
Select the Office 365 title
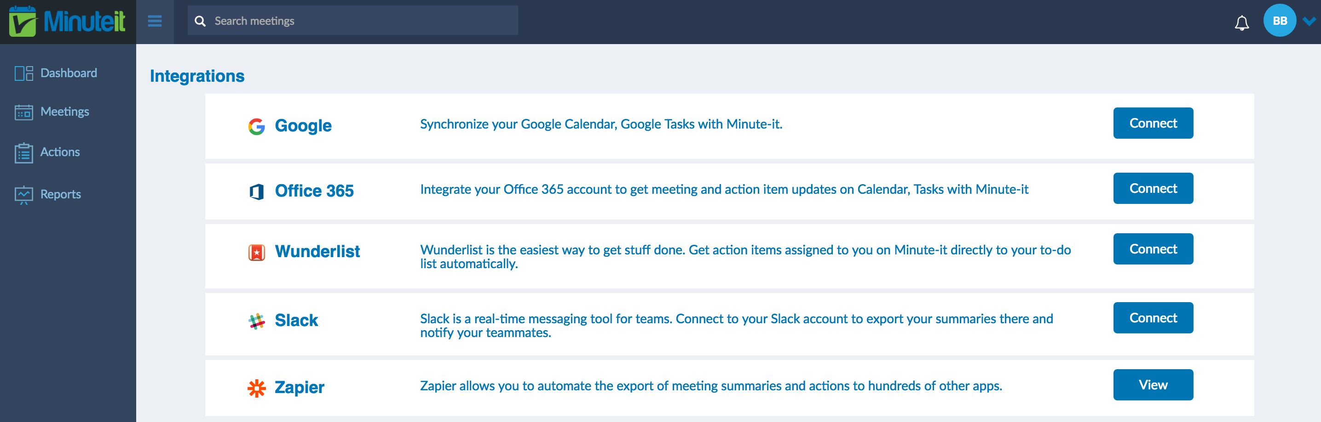(x=314, y=191)
